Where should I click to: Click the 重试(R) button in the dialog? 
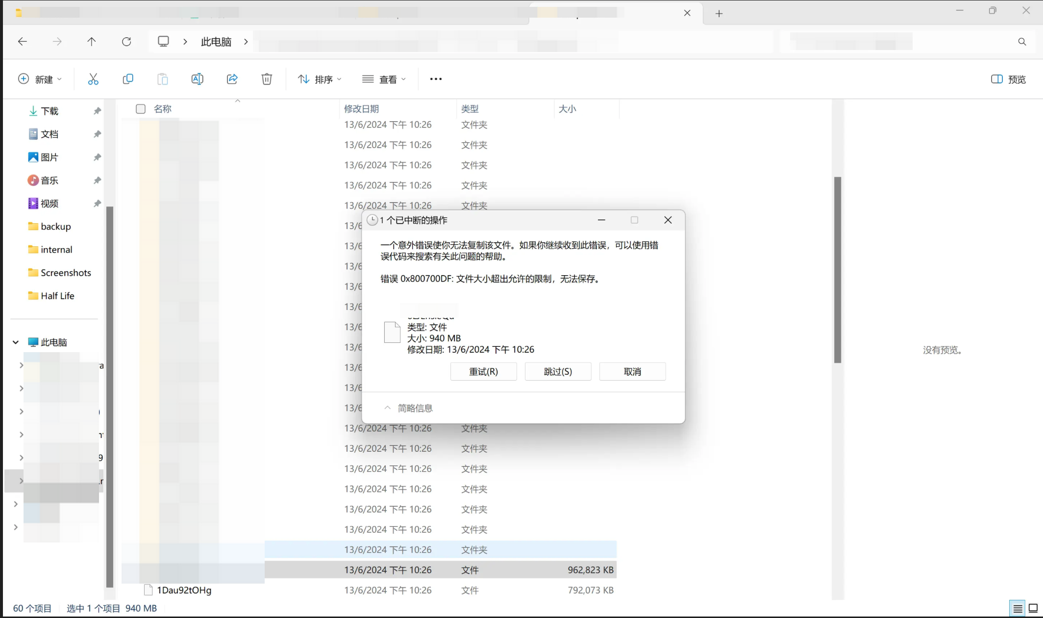(483, 371)
